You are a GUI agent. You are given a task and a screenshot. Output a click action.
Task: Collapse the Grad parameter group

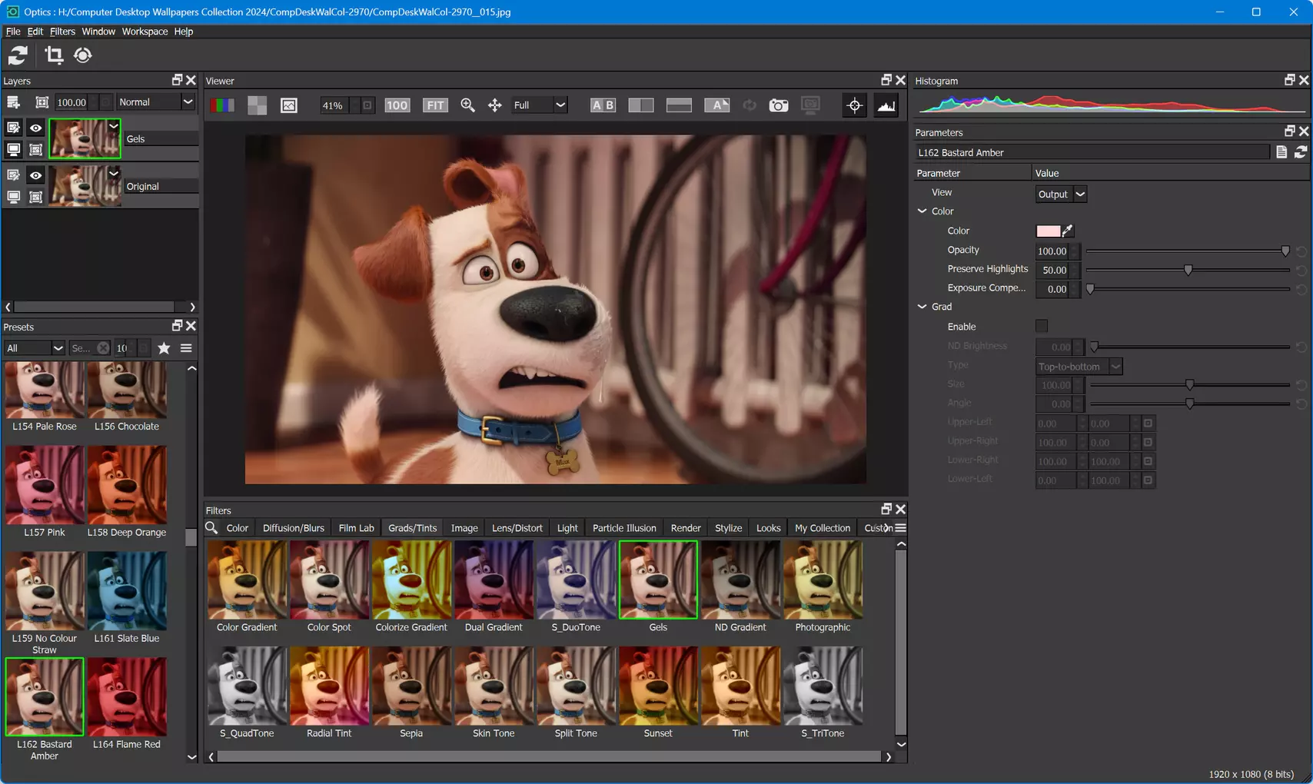click(x=922, y=307)
